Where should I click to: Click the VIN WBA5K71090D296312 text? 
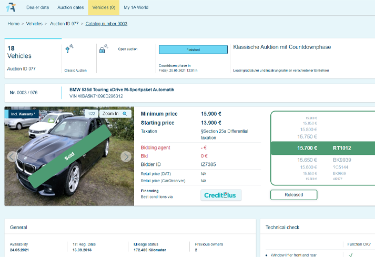[96, 96]
